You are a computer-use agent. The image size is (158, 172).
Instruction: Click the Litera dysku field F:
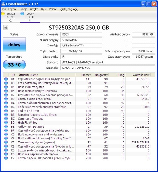(81, 57)
